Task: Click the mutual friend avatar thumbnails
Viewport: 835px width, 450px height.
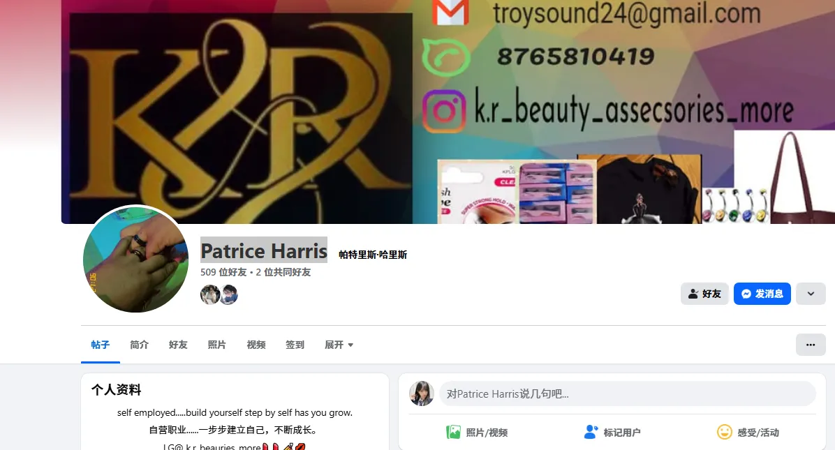Action: [x=219, y=294]
